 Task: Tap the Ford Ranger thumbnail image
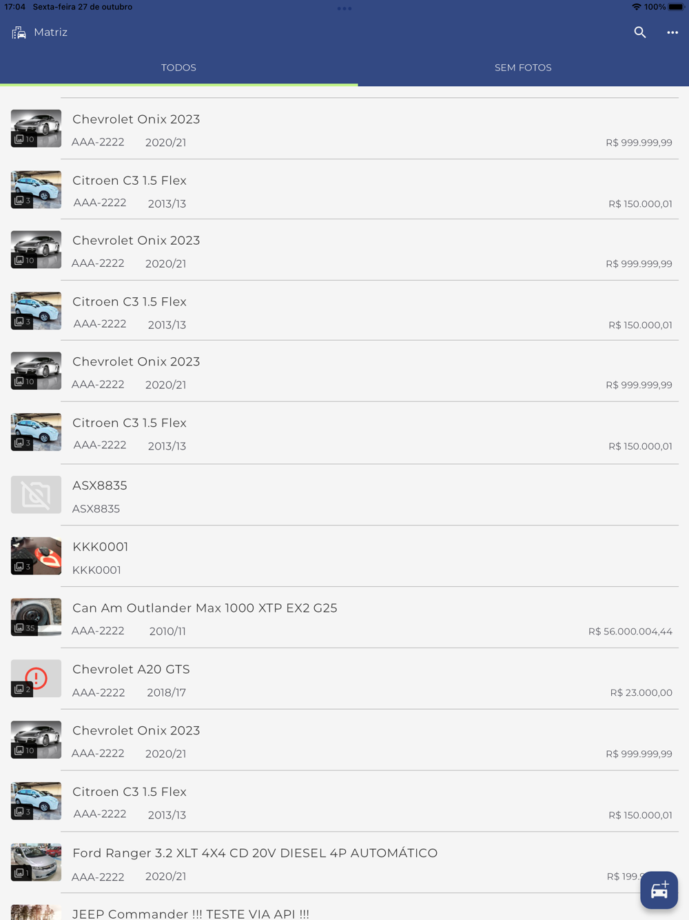point(36,862)
